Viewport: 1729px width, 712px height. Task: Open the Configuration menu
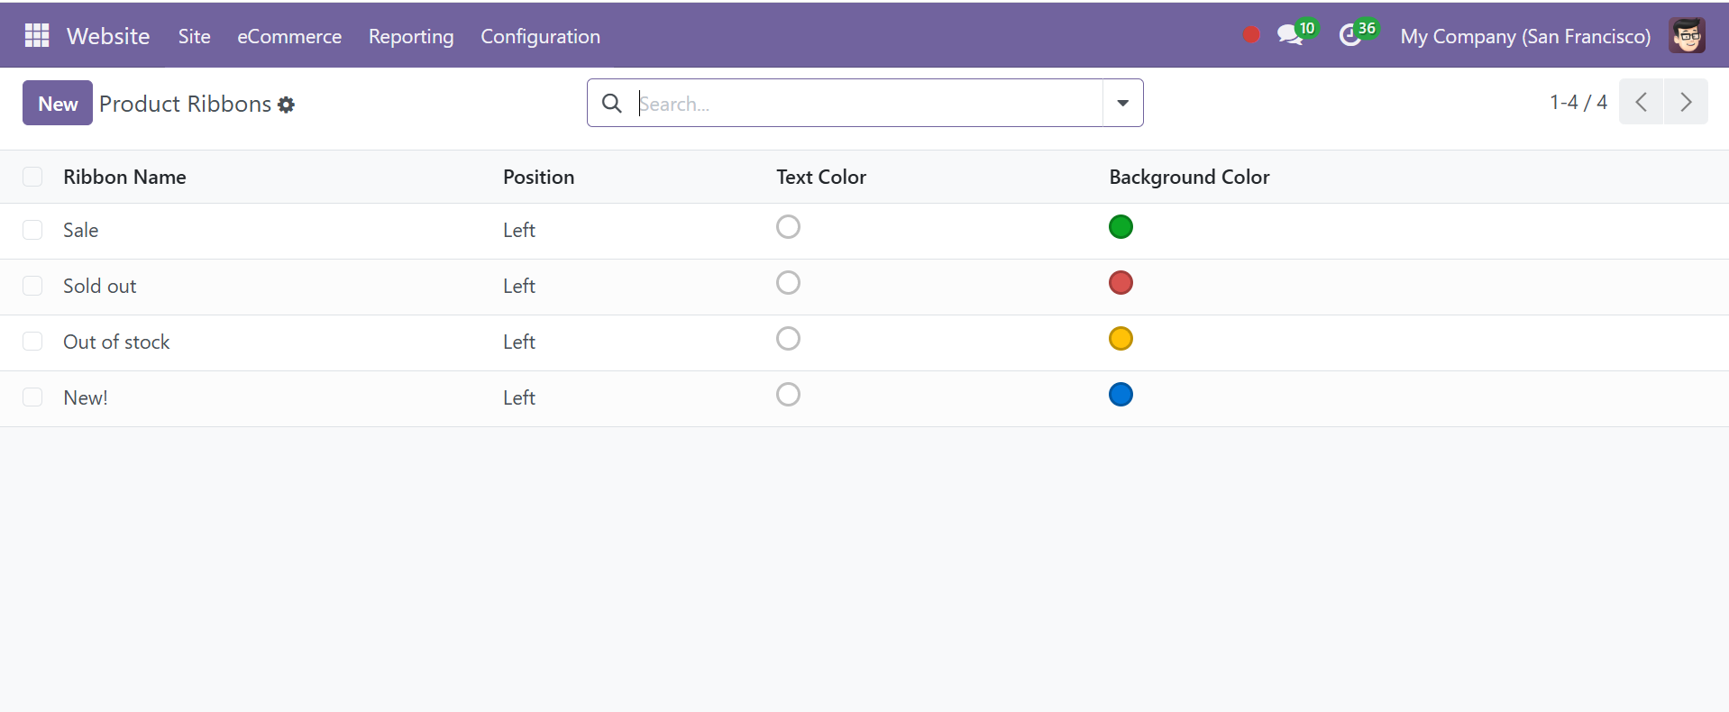pyautogui.click(x=540, y=36)
